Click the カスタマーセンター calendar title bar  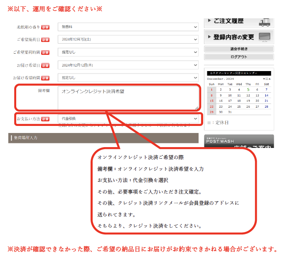pyautogui.click(x=239, y=73)
